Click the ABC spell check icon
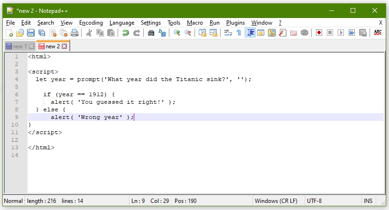Viewport: 389px width, 210px height. click(378, 33)
